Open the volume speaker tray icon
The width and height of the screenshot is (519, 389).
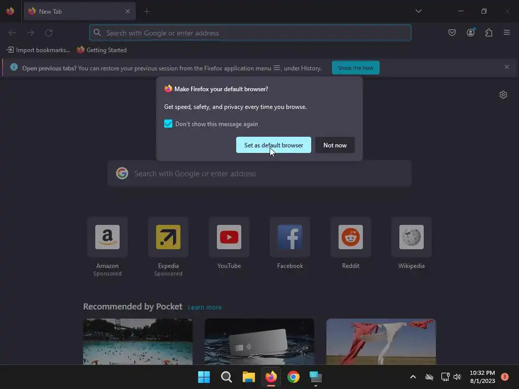pos(457,377)
